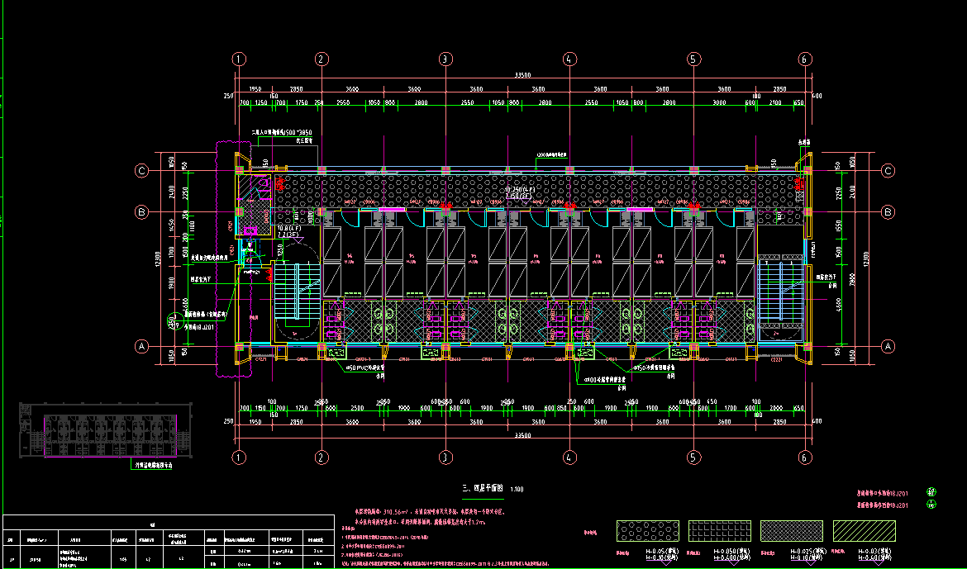Select the circle-pattern hatch legend swatch

648,529
